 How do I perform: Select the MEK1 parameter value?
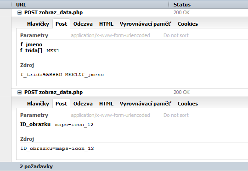(53, 51)
